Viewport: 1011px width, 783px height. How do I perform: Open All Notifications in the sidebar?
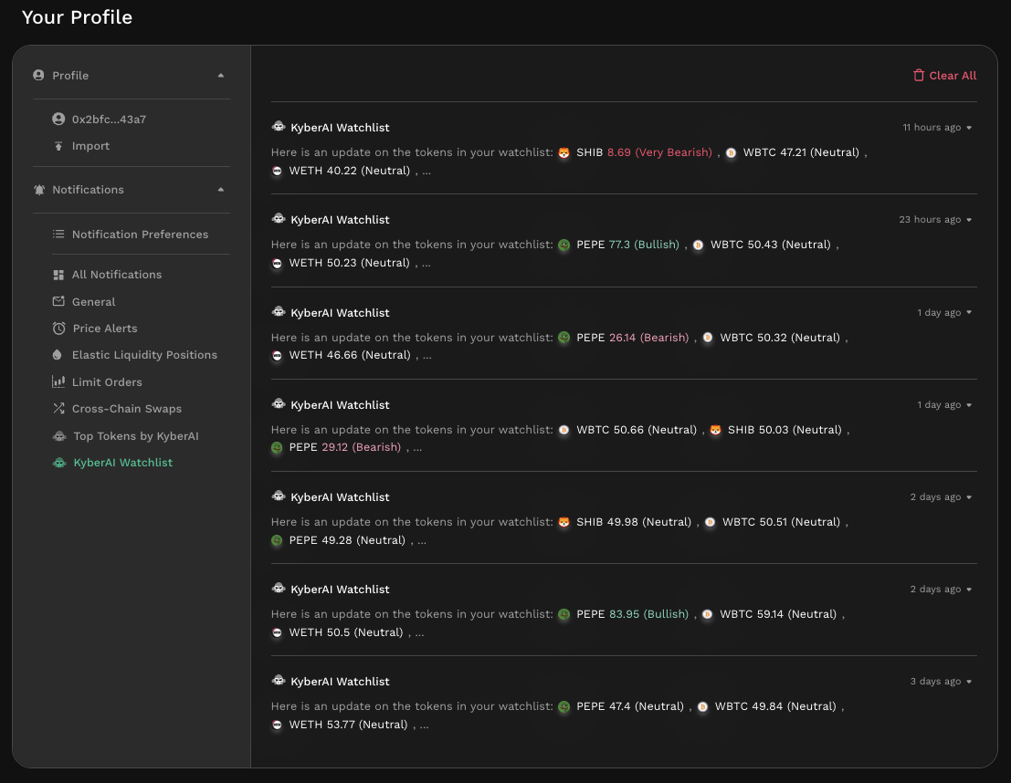(x=116, y=275)
